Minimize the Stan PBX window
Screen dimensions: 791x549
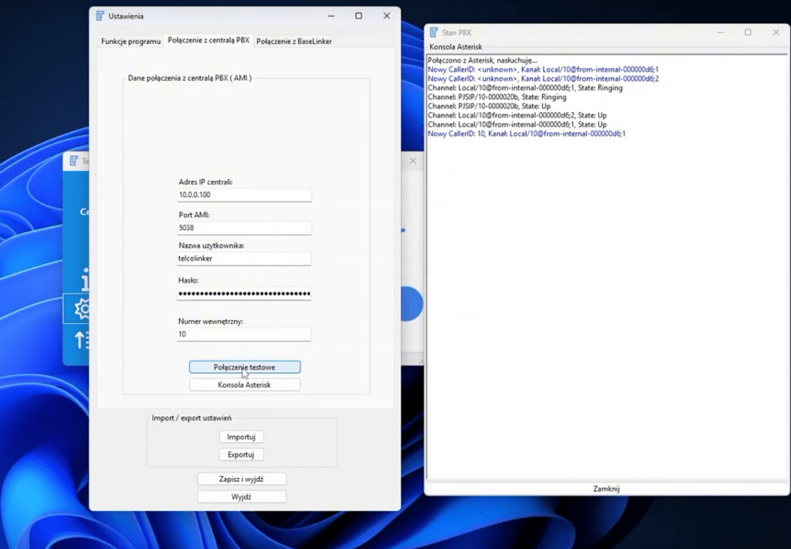(720, 32)
